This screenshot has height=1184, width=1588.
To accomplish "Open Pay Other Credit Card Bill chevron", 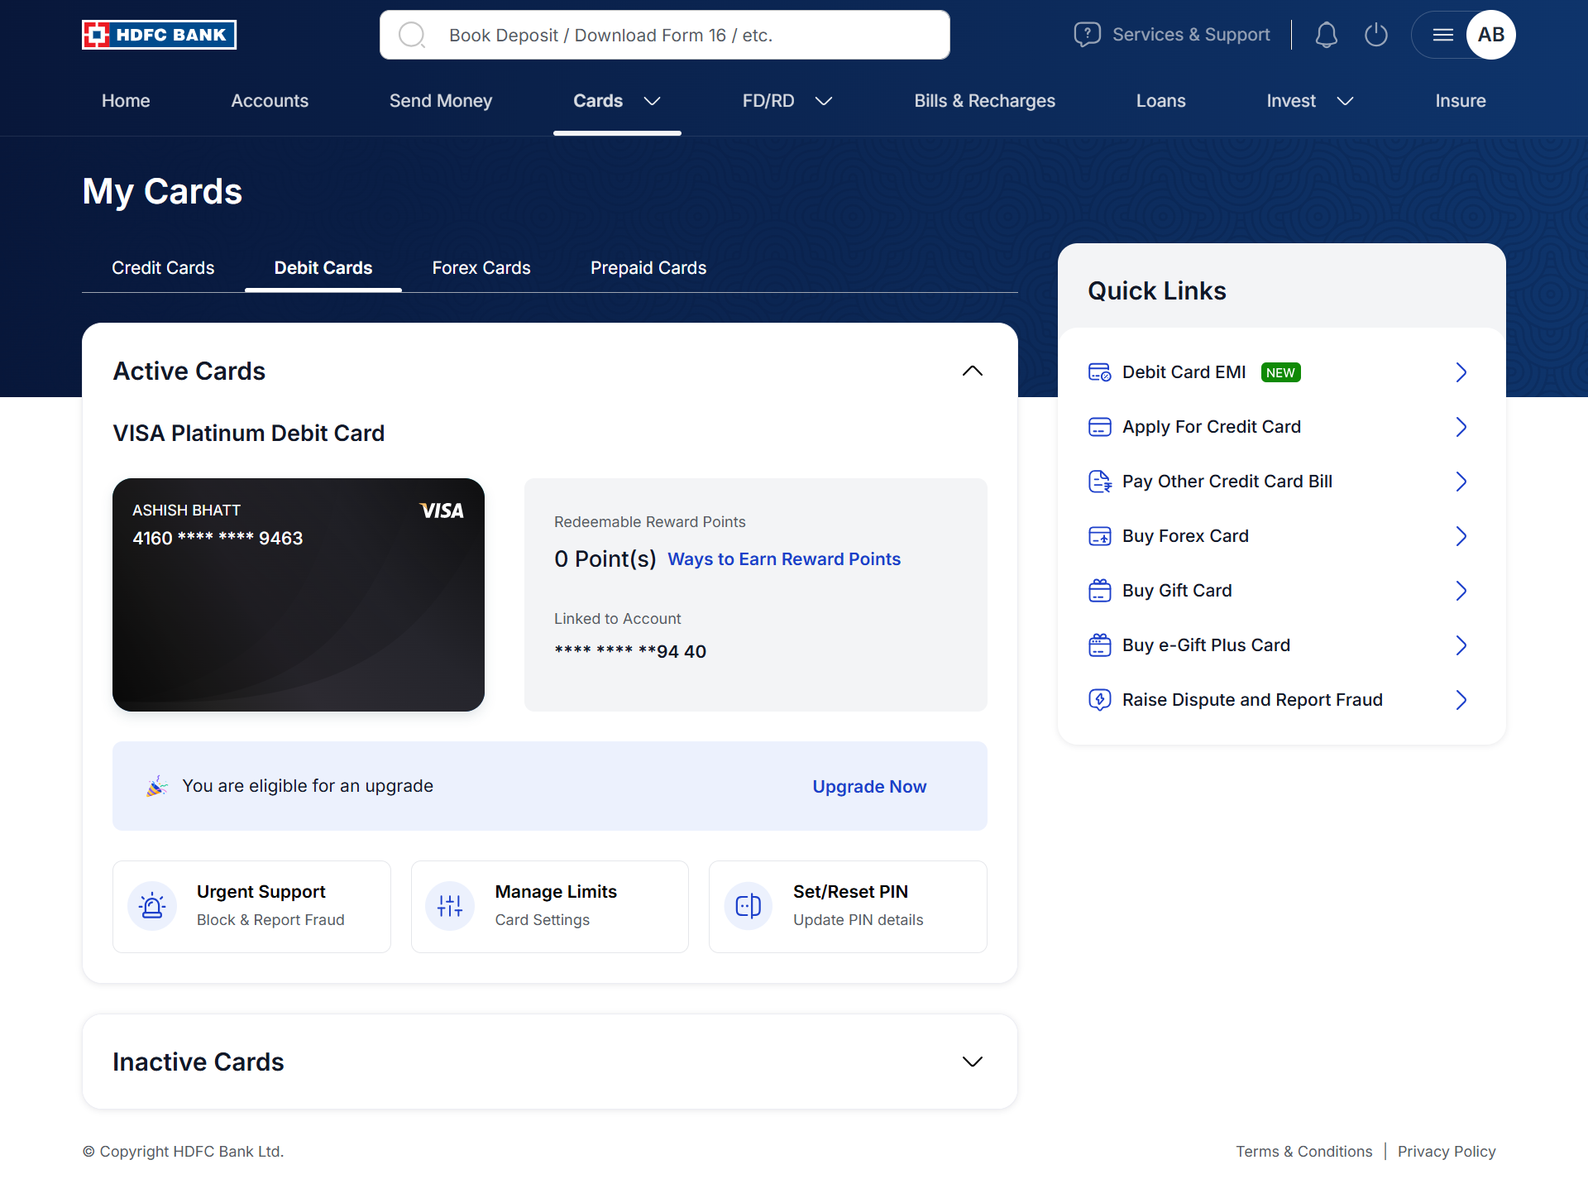I will [1461, 482].
